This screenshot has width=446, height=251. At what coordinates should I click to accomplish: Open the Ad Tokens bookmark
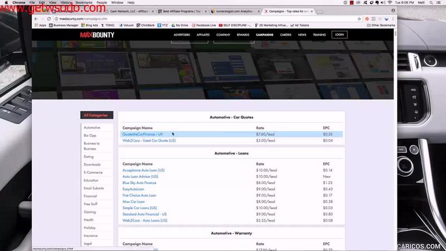click(300, 25)
